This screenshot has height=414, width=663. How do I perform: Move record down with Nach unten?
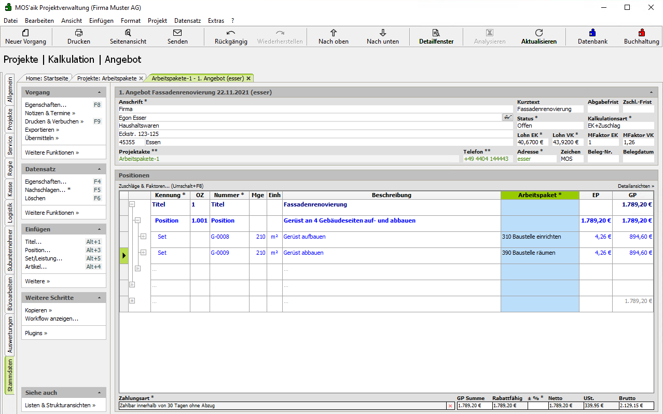[x=383, y=37]
